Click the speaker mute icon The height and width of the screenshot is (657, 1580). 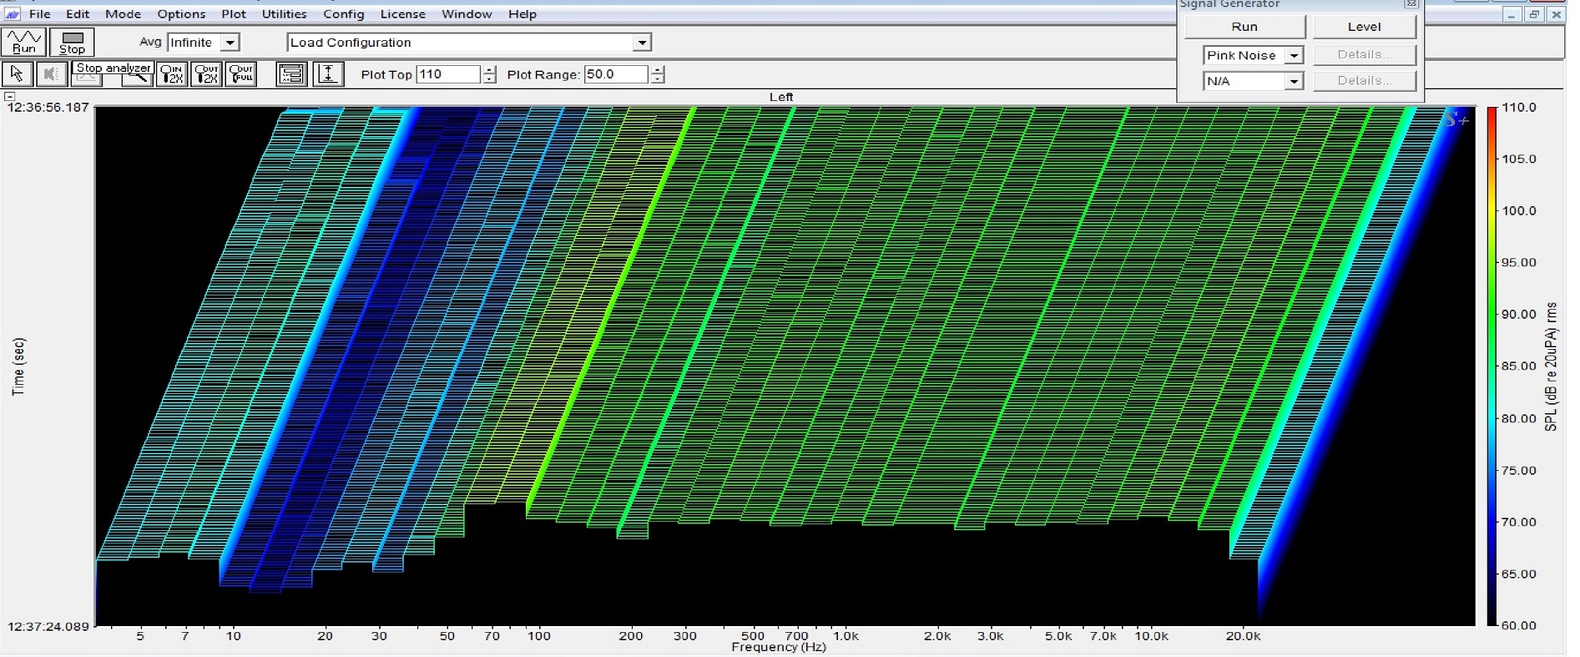point(52,74)
